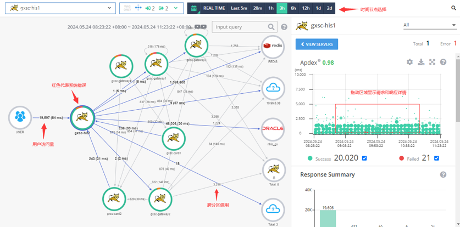Select the REDIS node
460x227 pixels.
click(x=273, y=47)
